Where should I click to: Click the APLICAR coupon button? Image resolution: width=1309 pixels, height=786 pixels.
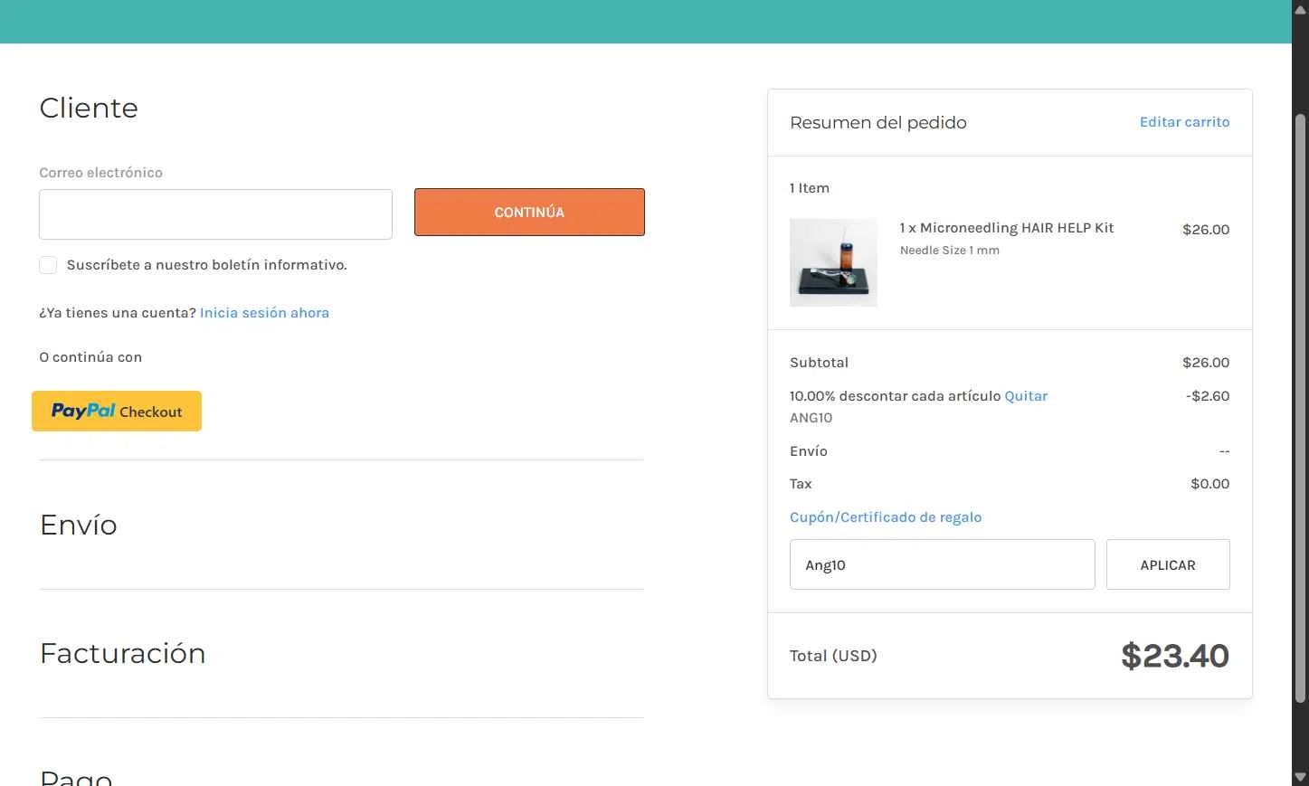1168,564
